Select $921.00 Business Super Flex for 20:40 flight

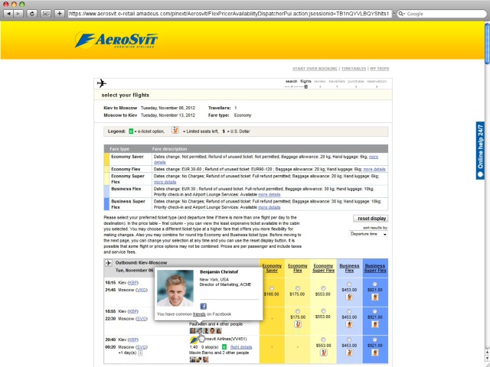point(374,339)
